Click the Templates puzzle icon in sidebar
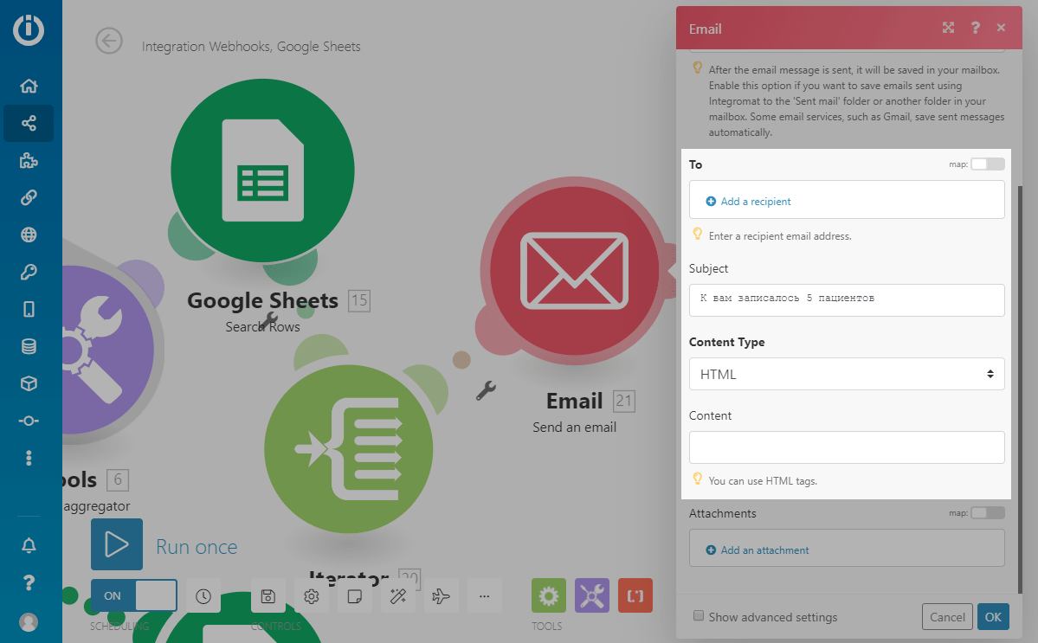This screenshot has height=643, width=1038. 29,160
